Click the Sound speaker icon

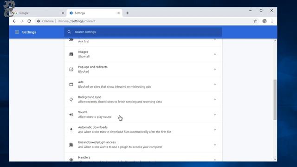(x=71, y=115)
